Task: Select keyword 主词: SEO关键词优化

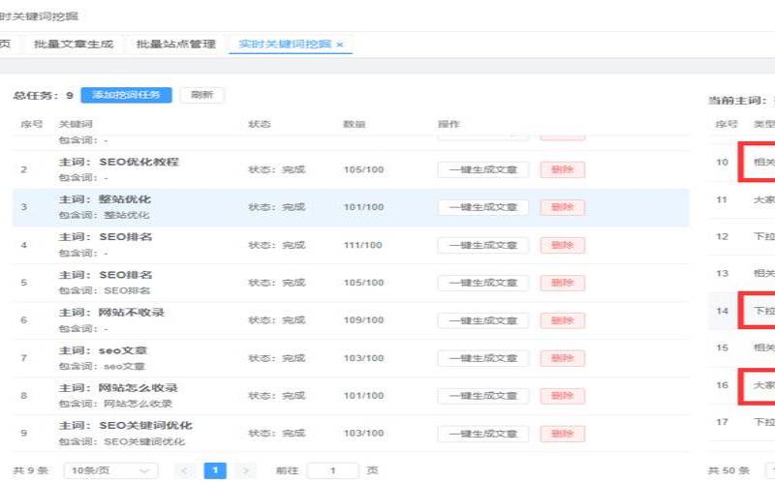Action: tap(126, 426)
